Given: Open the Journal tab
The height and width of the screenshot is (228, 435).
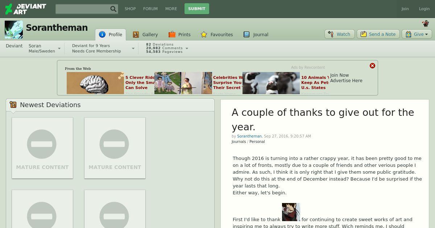Looking at the screenshot, I should click(x=256, y=34).
